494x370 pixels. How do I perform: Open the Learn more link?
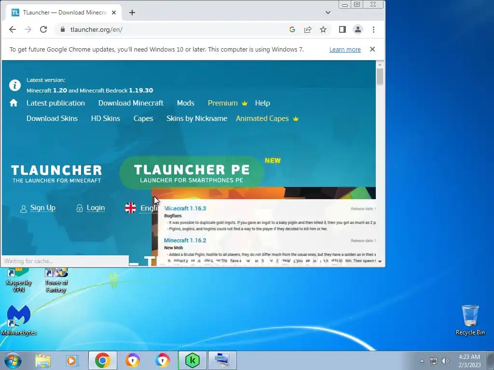point(345,50)
